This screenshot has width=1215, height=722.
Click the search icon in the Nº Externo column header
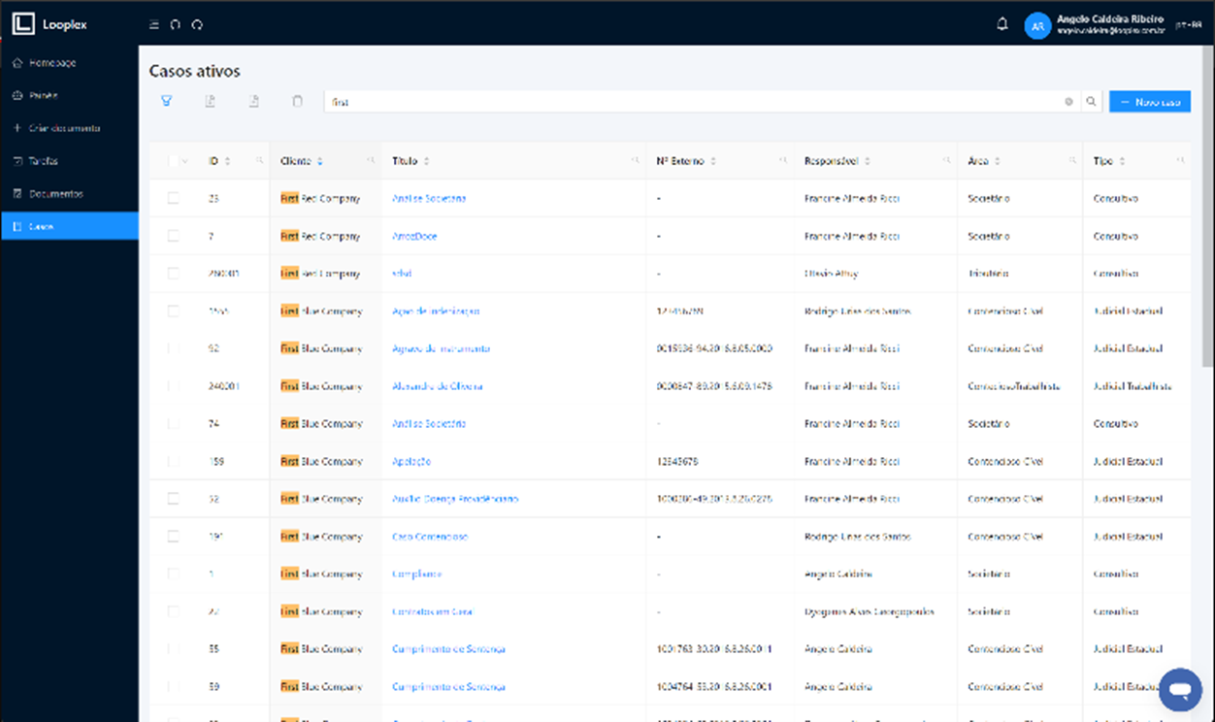click(x=784, y=161)
